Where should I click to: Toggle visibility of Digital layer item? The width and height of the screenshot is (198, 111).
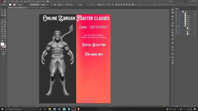(x=176, y=16)
